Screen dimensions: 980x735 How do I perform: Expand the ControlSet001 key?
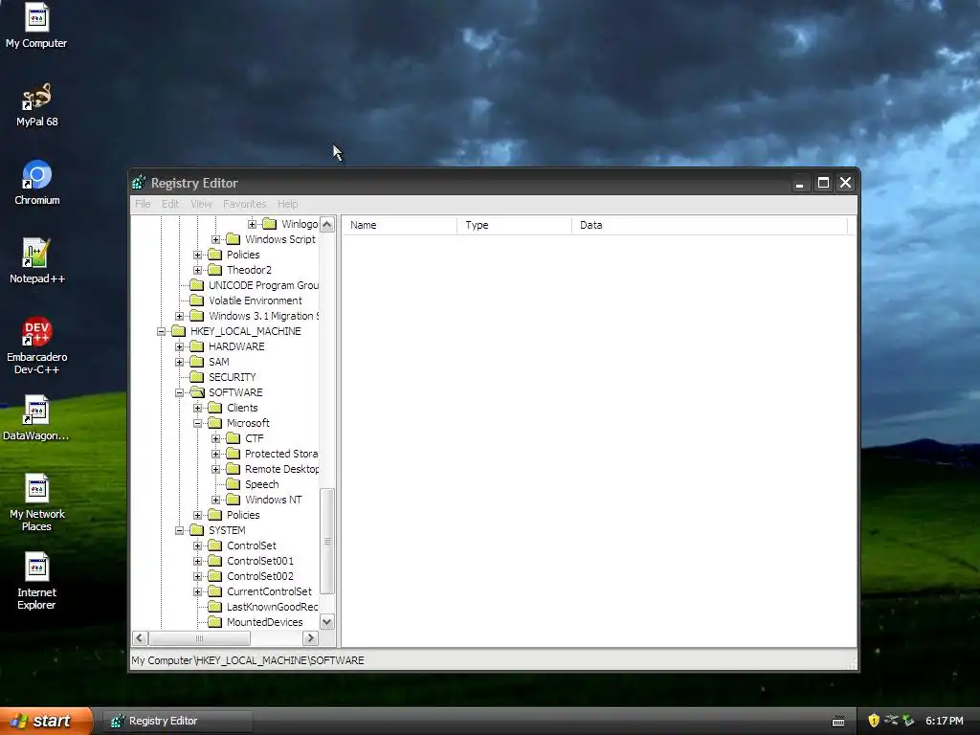197,561
